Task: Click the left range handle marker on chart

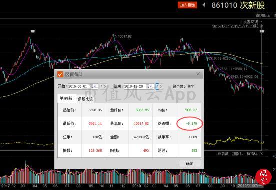Action: click(33, 31)
